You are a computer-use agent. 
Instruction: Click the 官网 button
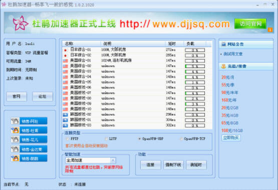(17, 96)
